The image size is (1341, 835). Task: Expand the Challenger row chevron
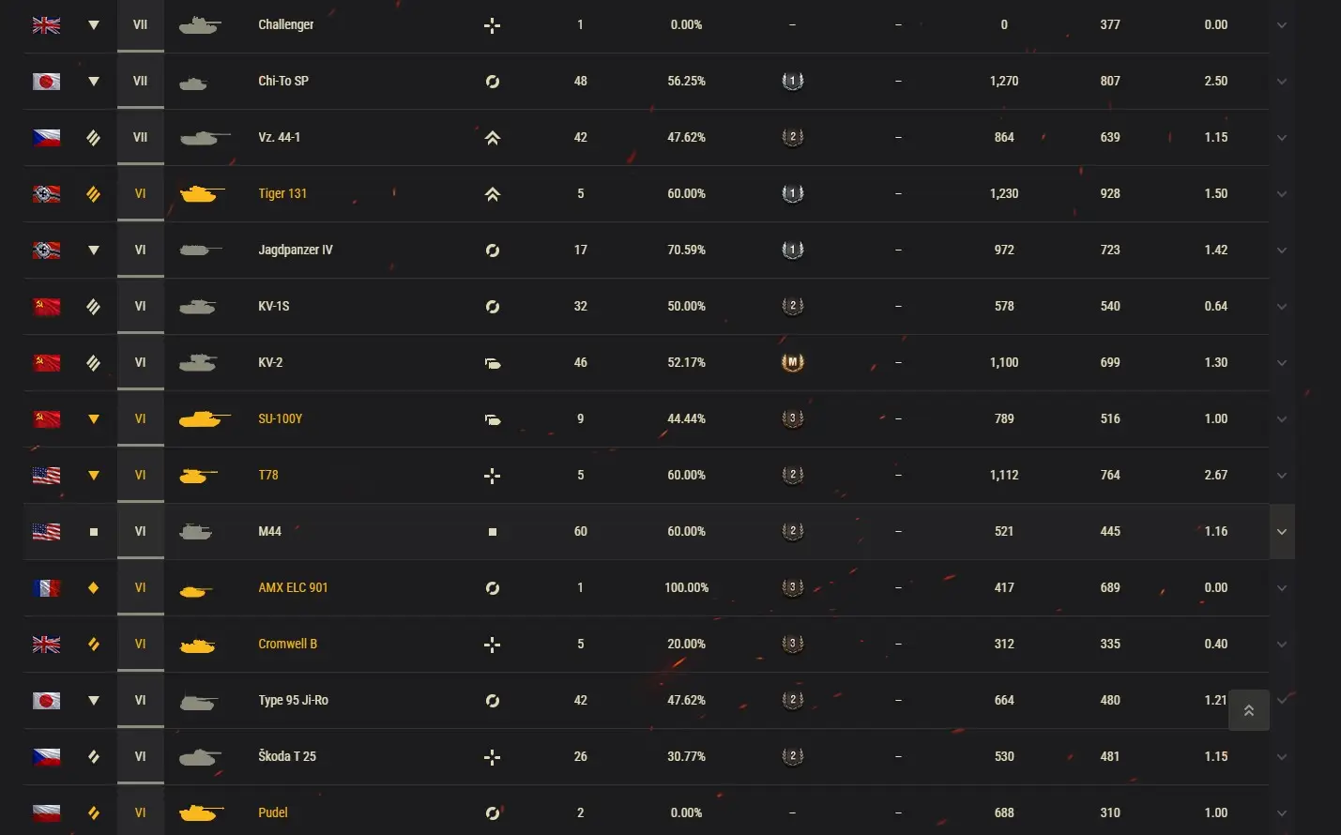click(x=1282, y=25)
